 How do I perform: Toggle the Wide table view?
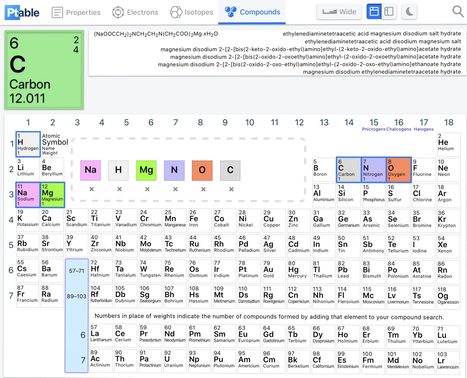[339, 12]
